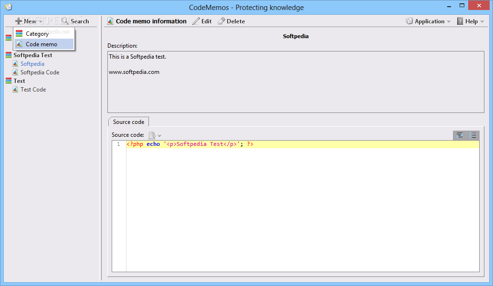Close the CodeMemos window
Image resolution: width=493 pixels, height=286 pixels.
(479, 5)
